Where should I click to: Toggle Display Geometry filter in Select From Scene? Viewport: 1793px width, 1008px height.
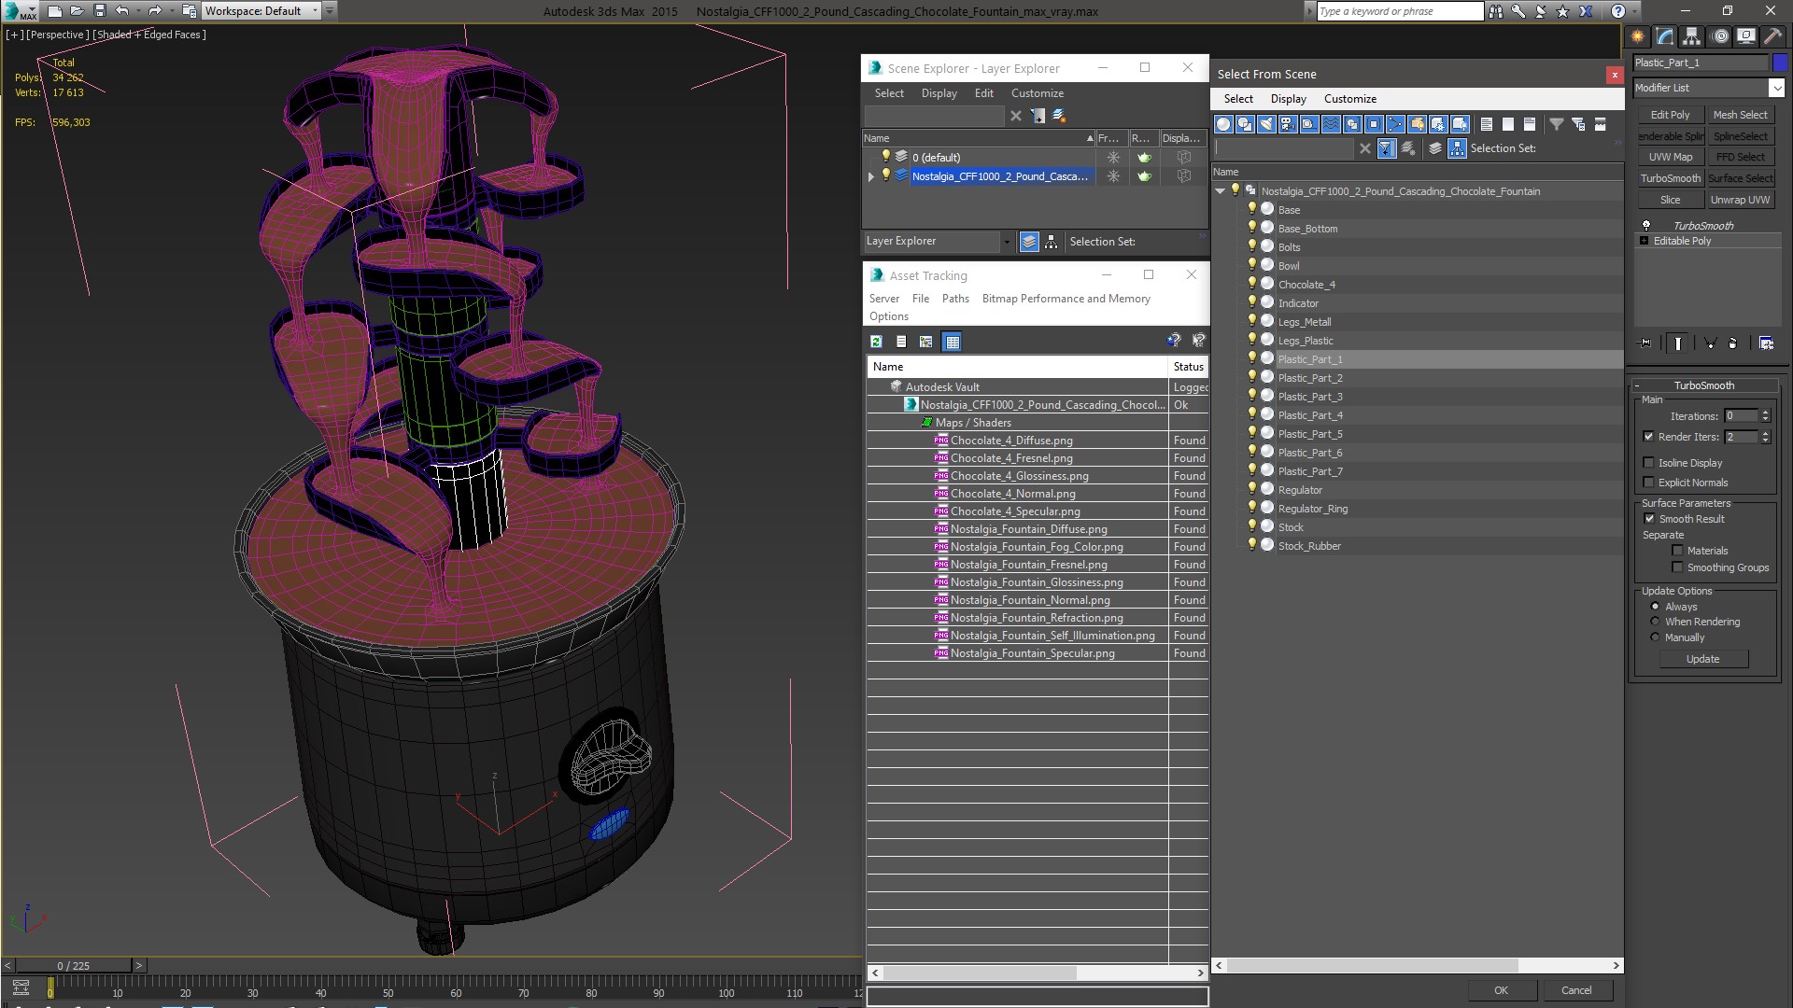1223,124
